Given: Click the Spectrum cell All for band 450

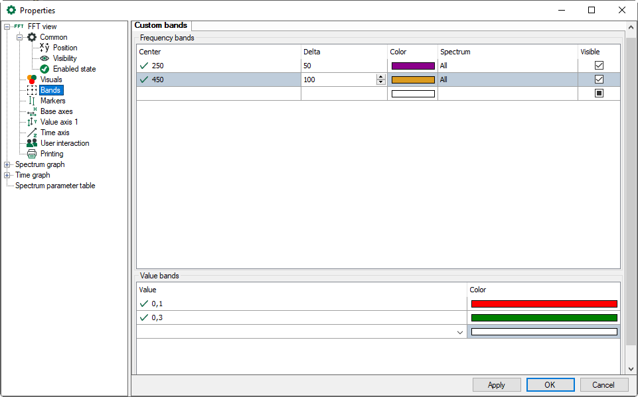Looking at the screenshot, I should coord(507,80).
